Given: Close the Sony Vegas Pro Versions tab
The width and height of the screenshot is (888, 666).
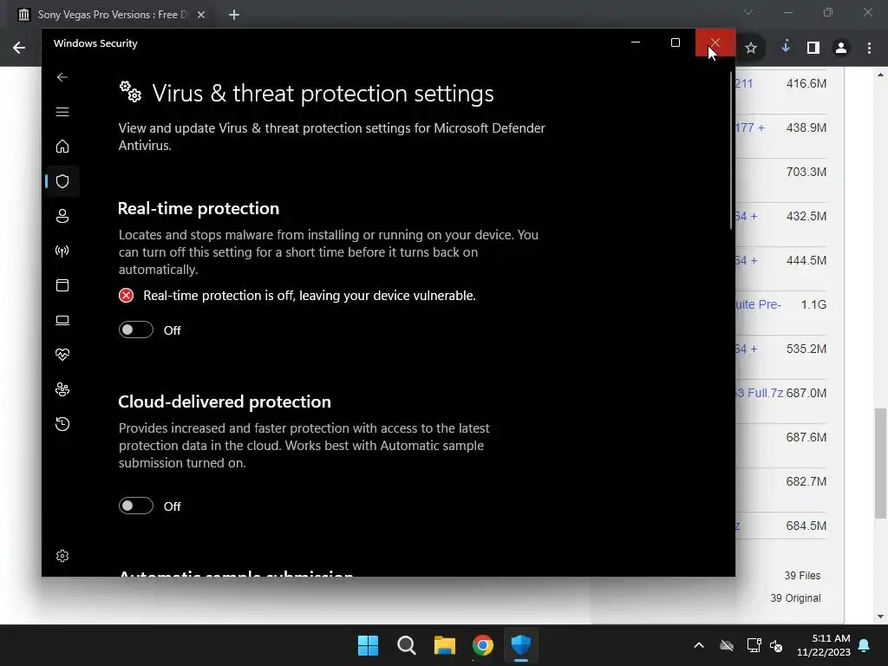Looking at the screenshot, I should 201,16.
